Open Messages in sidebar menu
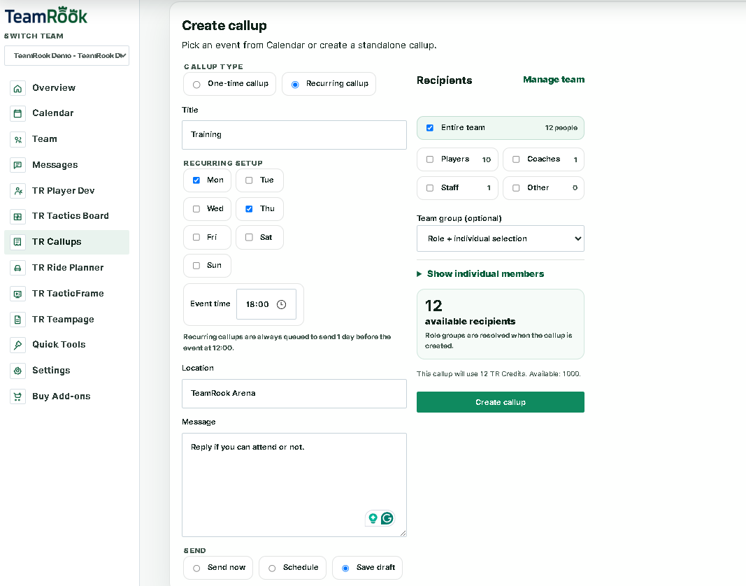The width and height of the screenshot is (746, 586). [x=66, y=165]
